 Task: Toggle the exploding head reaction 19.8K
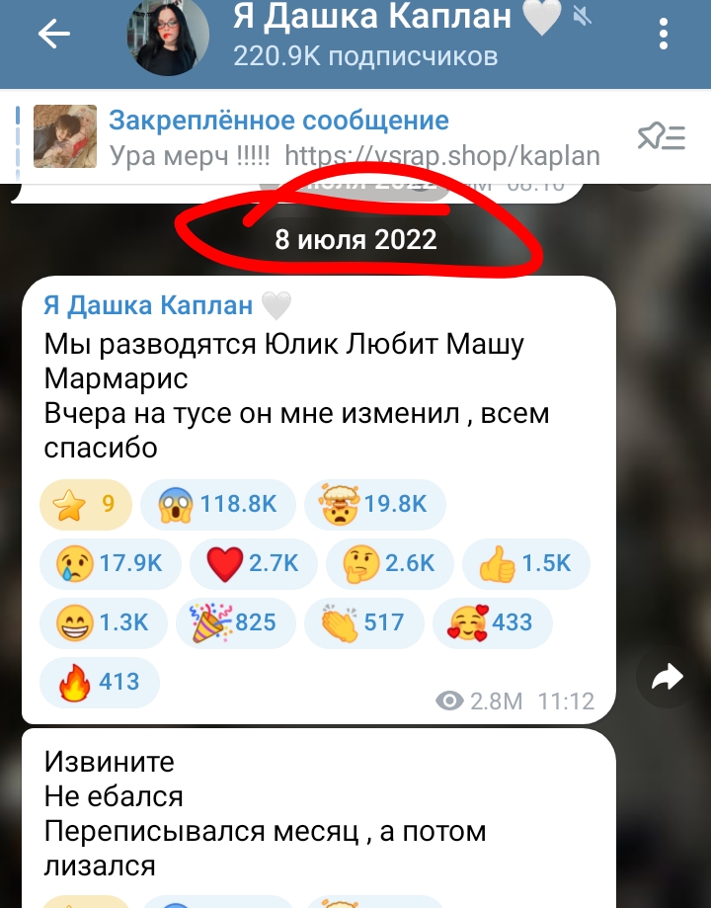click(x=374, y=504)
